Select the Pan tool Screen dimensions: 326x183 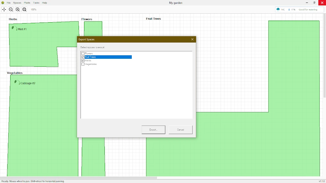tap(4, 10)
